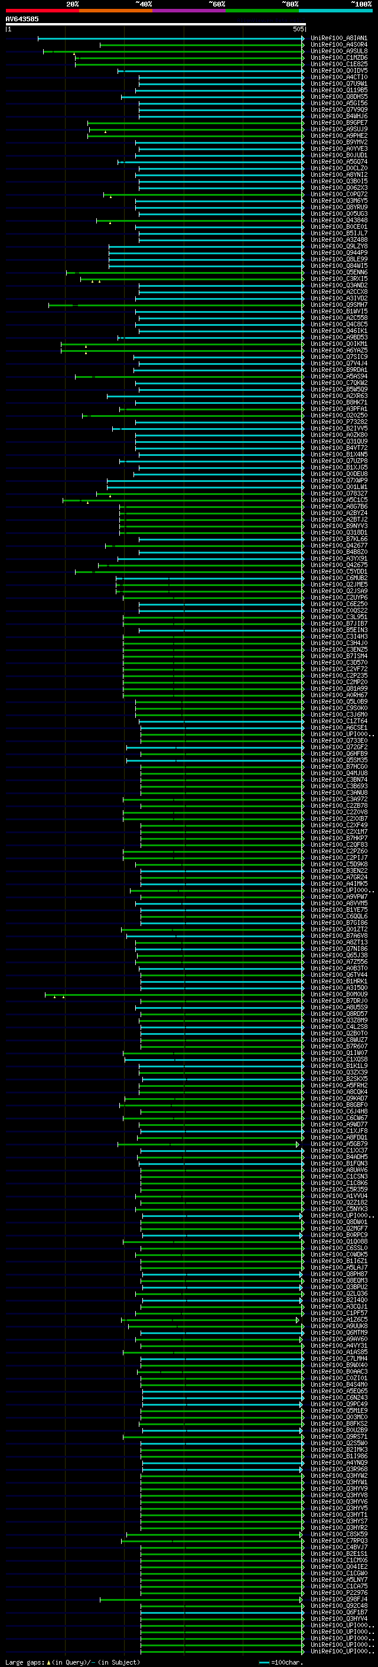This screenshot has width=378, height=1667.
Task: Click the UniRef100_C2Z0V8 label
Action: coord(339,812)
